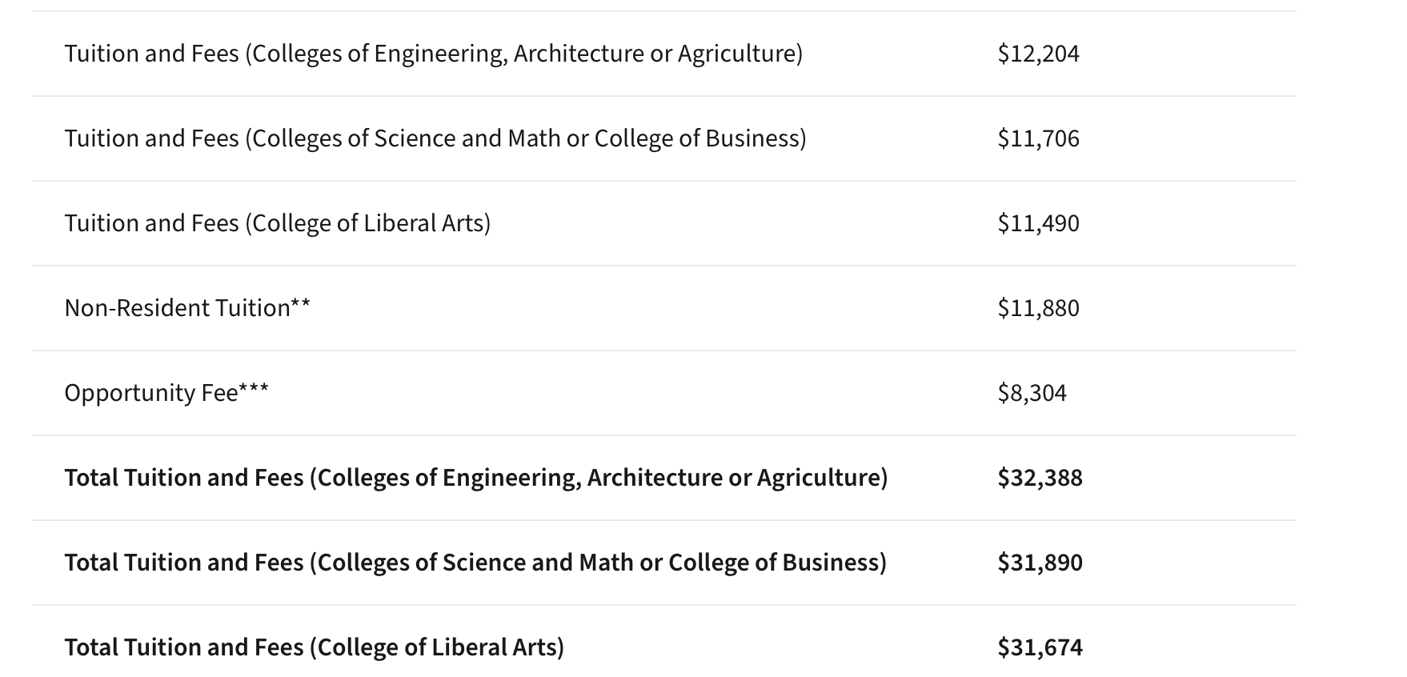Image resolution: width=1407 pixels, height=677 pixels.
Task: Select the $11,490 amount
Action: [1038, 223]
